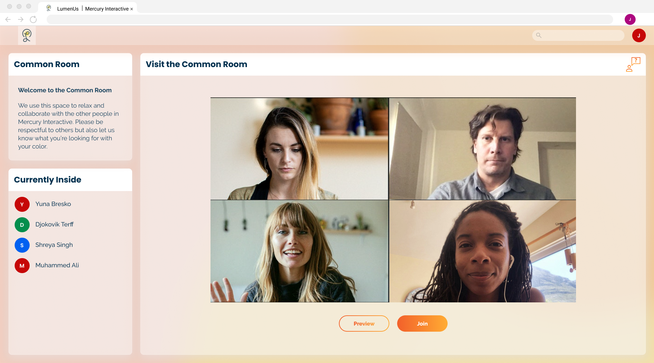Click the Muhammed Ali name entry
Screen dimensions: 654x363
tap(57, 265)
